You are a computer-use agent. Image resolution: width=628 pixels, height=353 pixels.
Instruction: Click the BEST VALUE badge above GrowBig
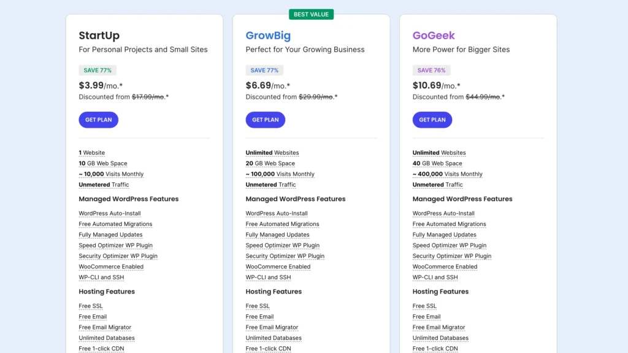311,14
